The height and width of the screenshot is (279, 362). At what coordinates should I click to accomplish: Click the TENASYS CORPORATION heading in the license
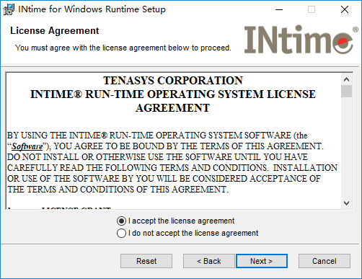(x=173, y=81)
